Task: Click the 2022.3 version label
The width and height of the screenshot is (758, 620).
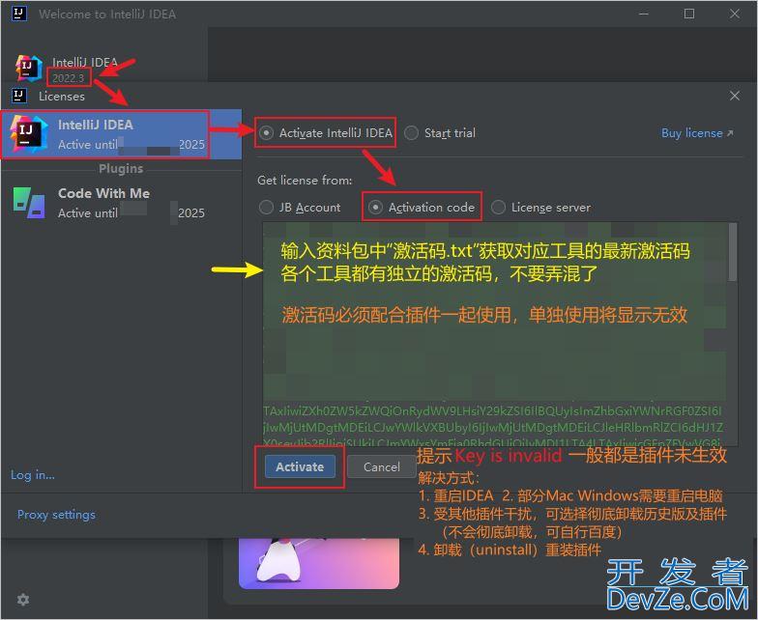Action: 68,77
